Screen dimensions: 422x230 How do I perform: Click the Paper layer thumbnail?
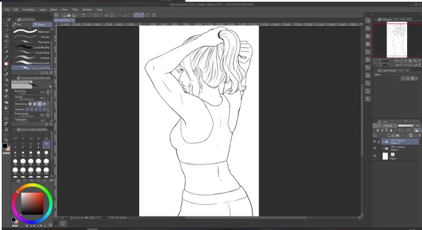(x=385, y=156)
